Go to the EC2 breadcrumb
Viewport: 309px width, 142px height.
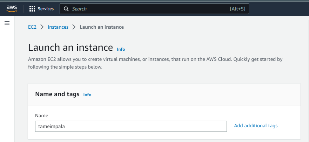coord(32,27)
